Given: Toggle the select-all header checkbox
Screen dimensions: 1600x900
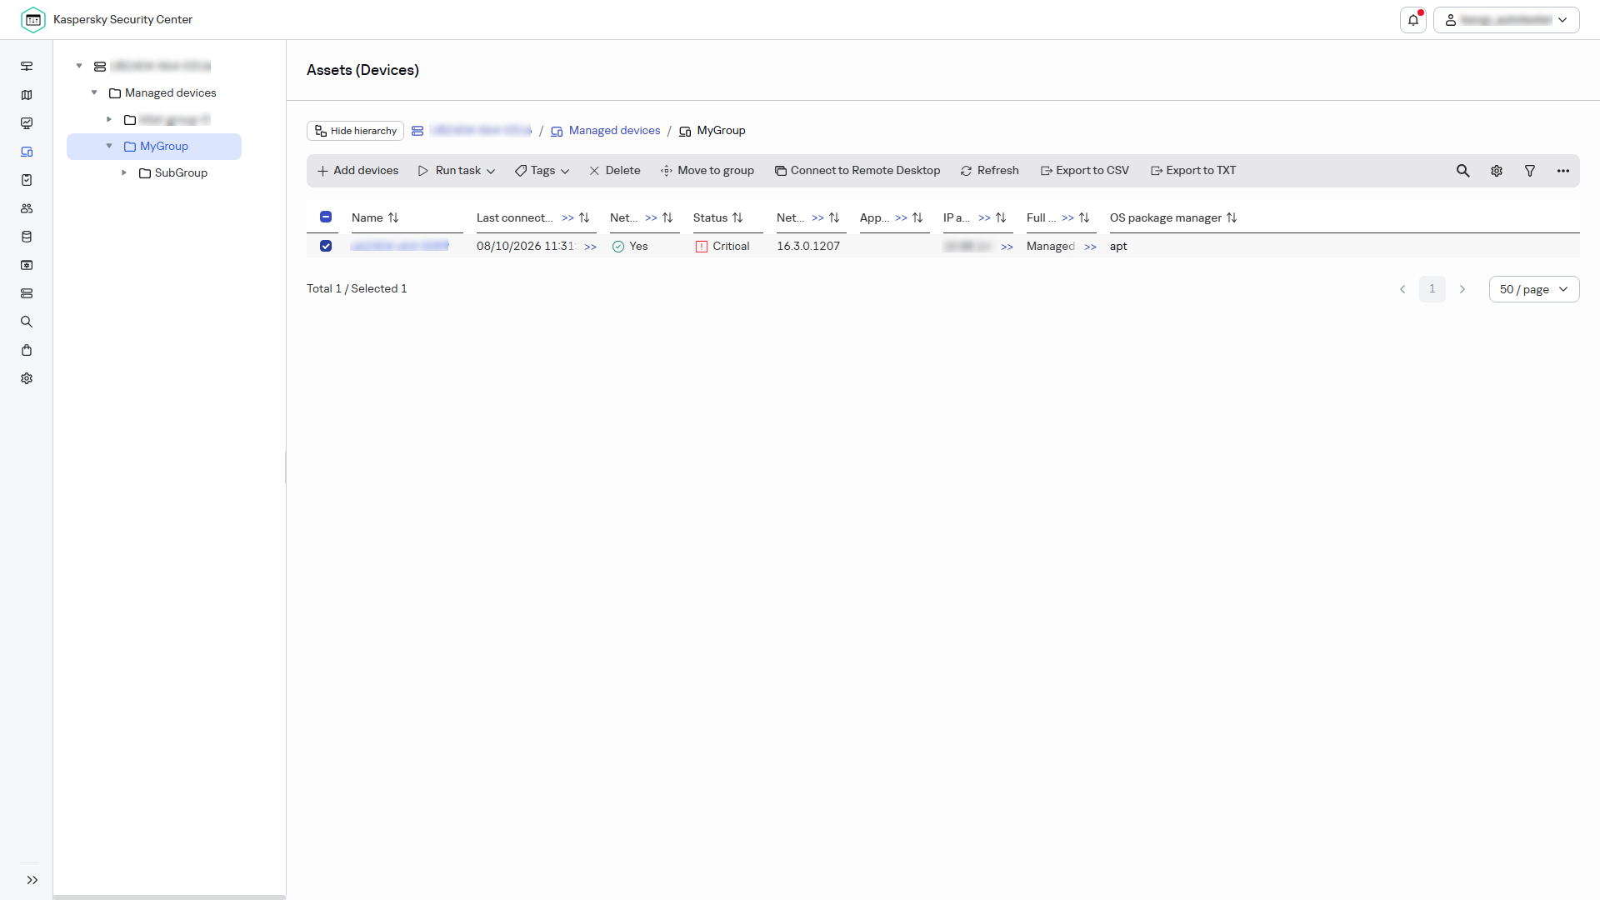Looking at the screenshot, I should [x=326, y=217].
